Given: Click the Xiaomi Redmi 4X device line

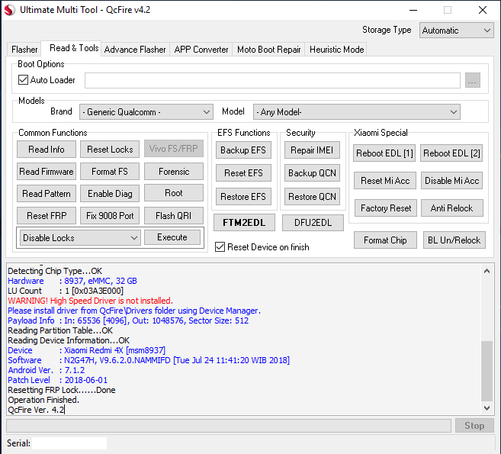Looking at the screenshot, I should pyautogui.click(x=87, y=350).
